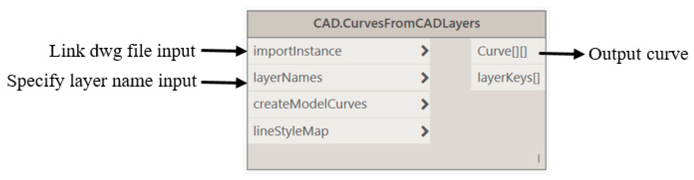Select the lineStyleMap input port label

pyautogui.click(x=291, y=131)
